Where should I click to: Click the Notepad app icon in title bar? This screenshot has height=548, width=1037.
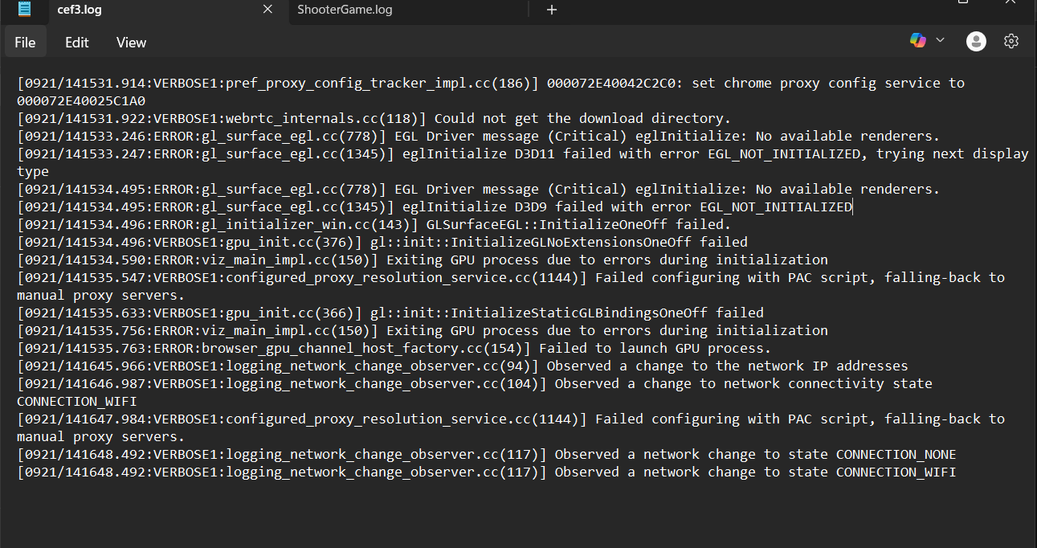point(25,10)
